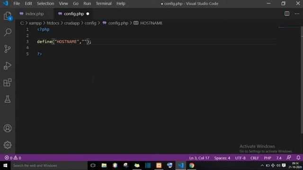Open Windows Start menu
This screenshot has width=303, height=170.
click(x=5, y=166)
